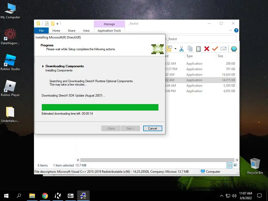Open the File menu in Explorer
Image resolution: width=268 pixels, height=201 pixels.
[x=41, y=31]
